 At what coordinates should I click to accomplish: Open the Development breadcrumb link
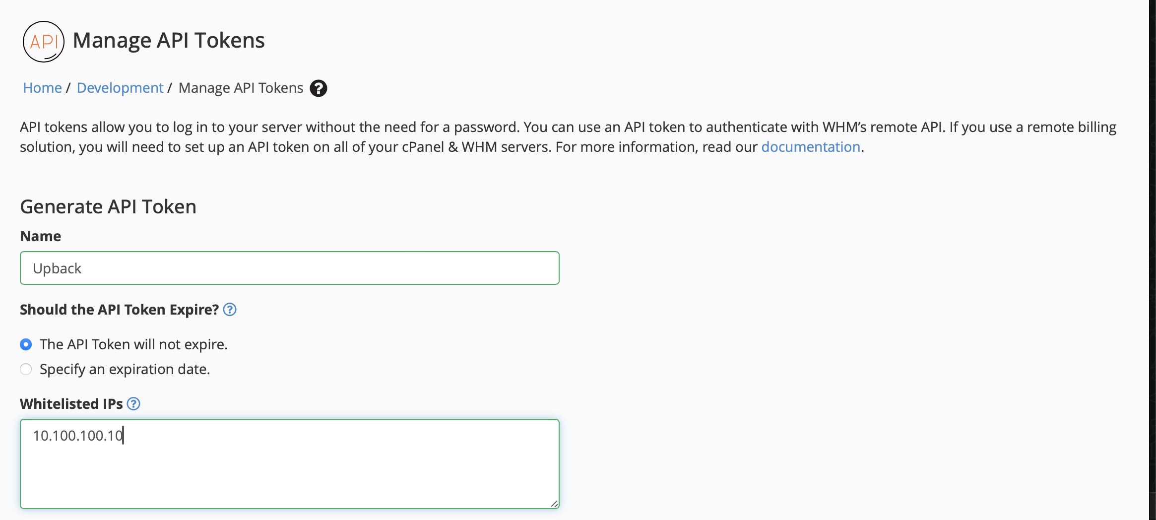point(120,88)
